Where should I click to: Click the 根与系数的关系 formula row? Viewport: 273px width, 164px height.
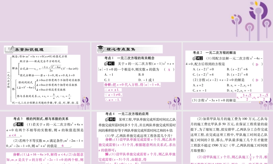[44, 96]
